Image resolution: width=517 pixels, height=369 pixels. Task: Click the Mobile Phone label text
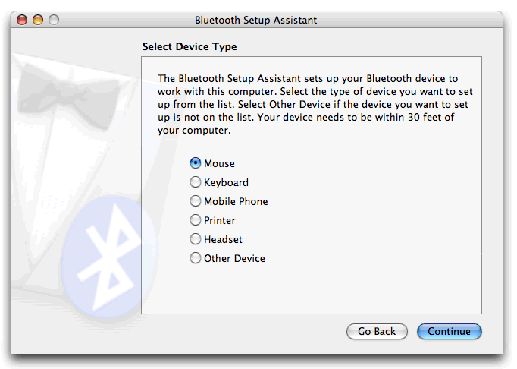[x=236, y=201]
